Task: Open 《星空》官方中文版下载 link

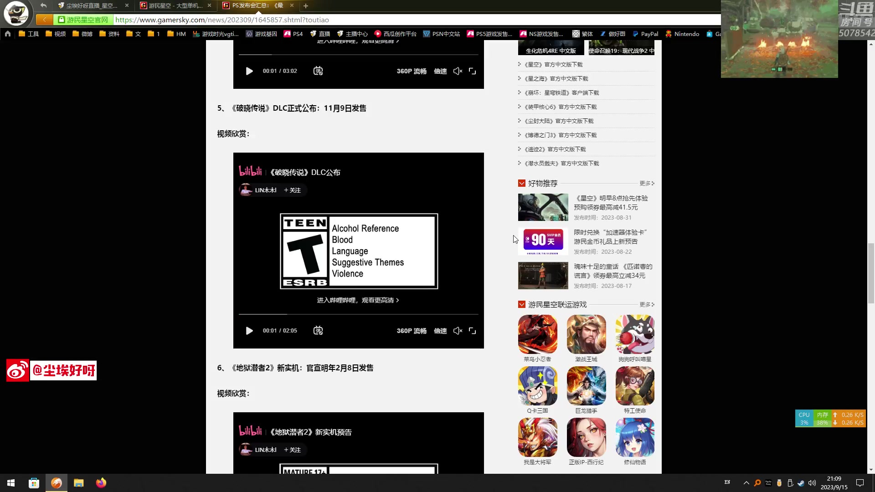Action: (553, 65)
